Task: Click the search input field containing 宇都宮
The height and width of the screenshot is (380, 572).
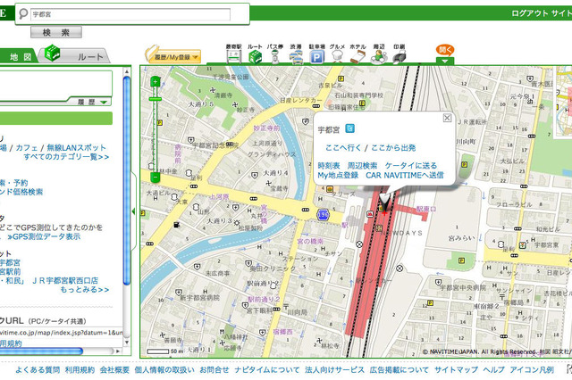Action: coord(130,14)
